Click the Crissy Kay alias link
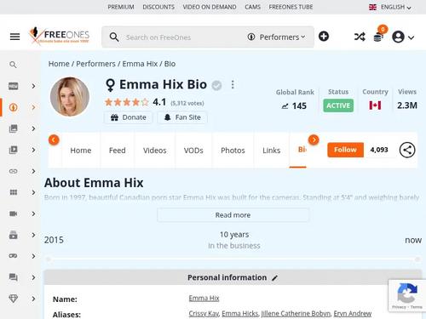 tap(204, 314)
